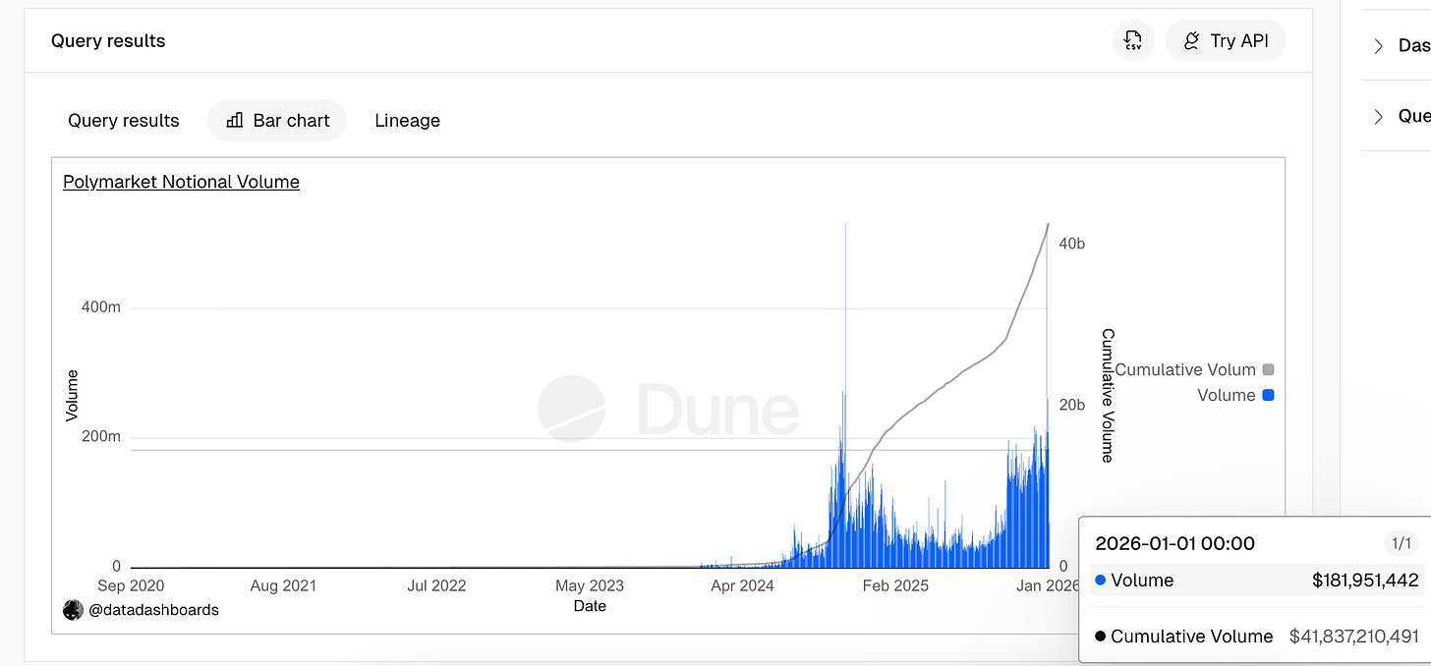Click the $181,951,442 volume value
Image resolution: width=1431 pixels, height=666 pixels.
1365,581
